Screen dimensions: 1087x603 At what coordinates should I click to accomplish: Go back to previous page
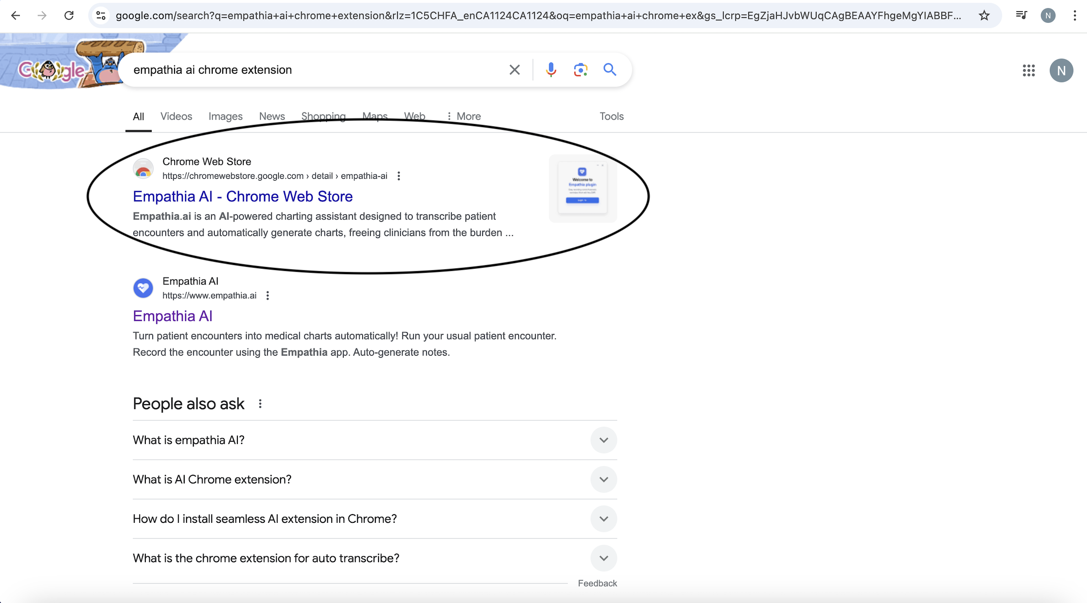pos(16,16)
